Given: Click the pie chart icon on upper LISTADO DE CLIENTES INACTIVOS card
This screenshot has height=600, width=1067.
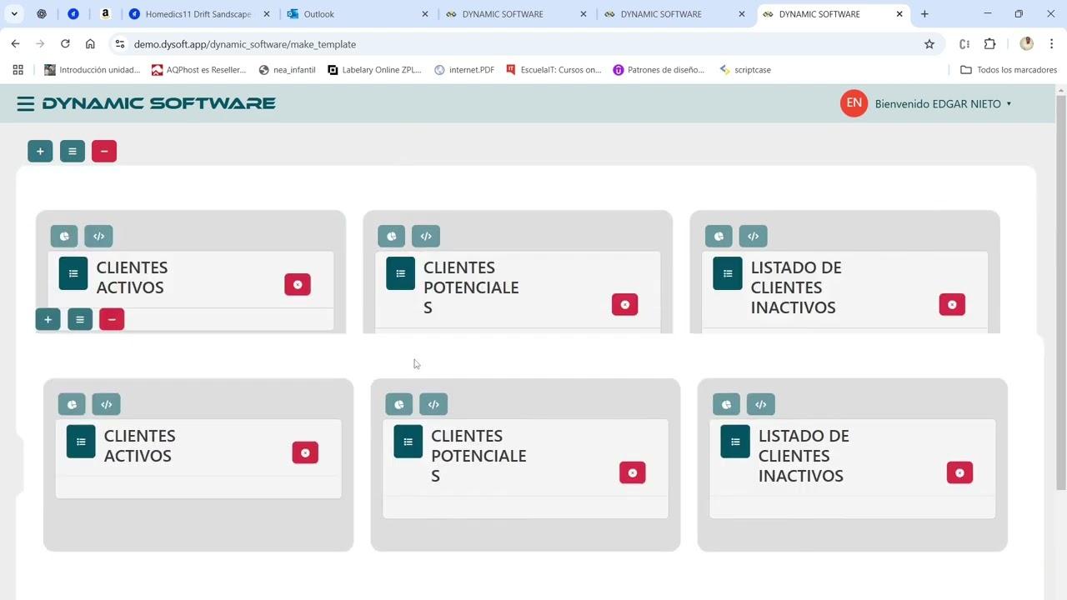Looking at the screenshot, I should tap(719, 236).
